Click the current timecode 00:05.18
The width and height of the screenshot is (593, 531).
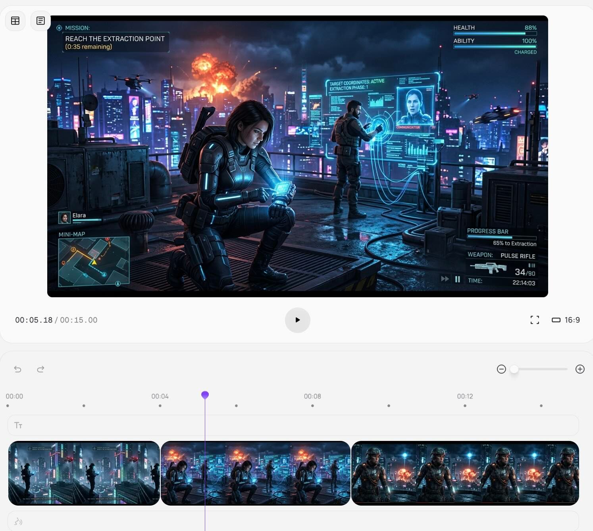[x=34, y=320]
